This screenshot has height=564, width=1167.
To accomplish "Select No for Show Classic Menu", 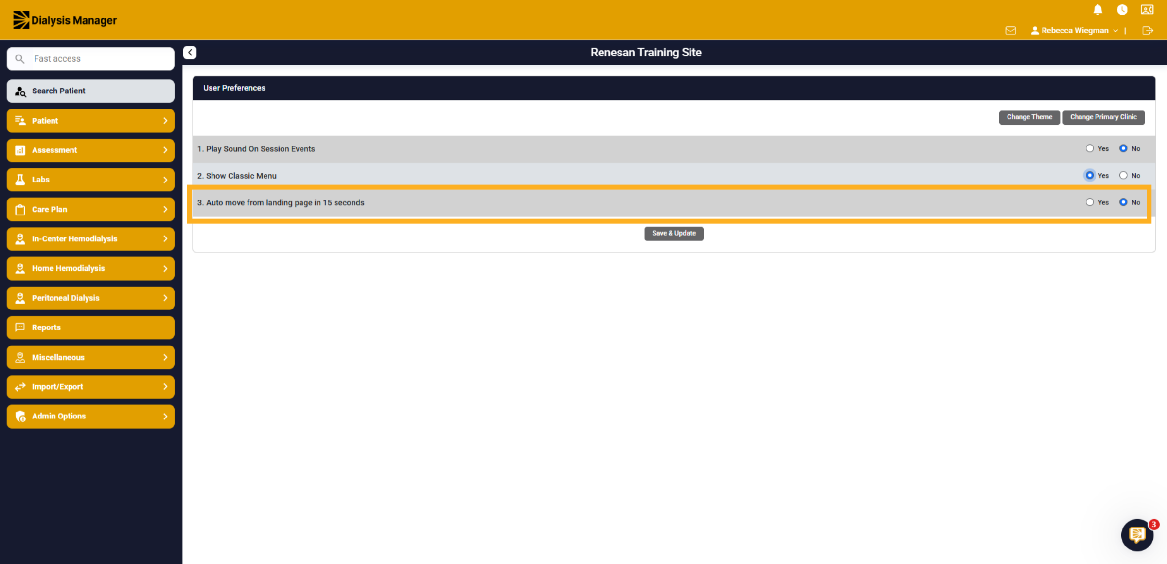I will (x=1123, y=175).
